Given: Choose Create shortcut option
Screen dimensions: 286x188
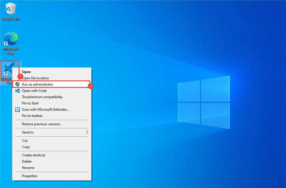Looking at the screenshot, I should pyautogui.click(x=33, y=155).
